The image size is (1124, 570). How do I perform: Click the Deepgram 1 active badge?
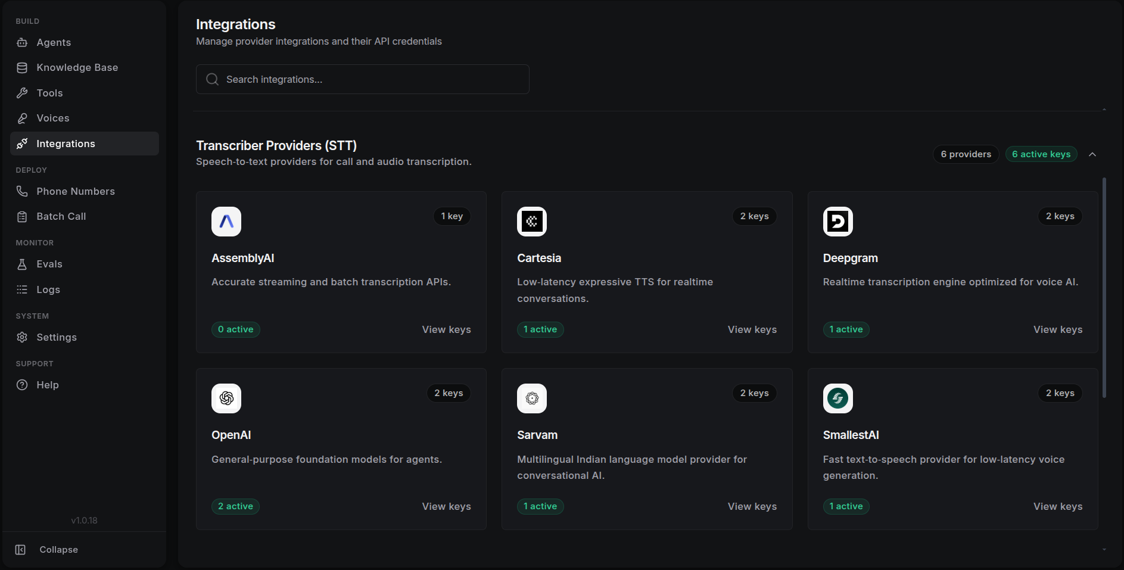[x=846, y=329]
